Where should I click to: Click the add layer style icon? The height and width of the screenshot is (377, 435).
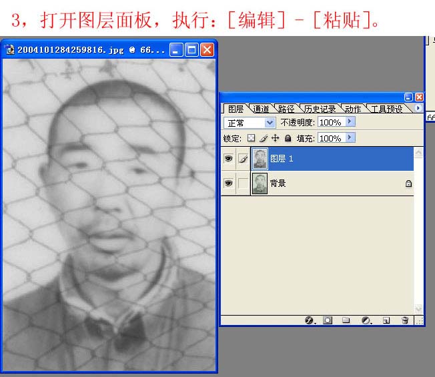[310, 320]
